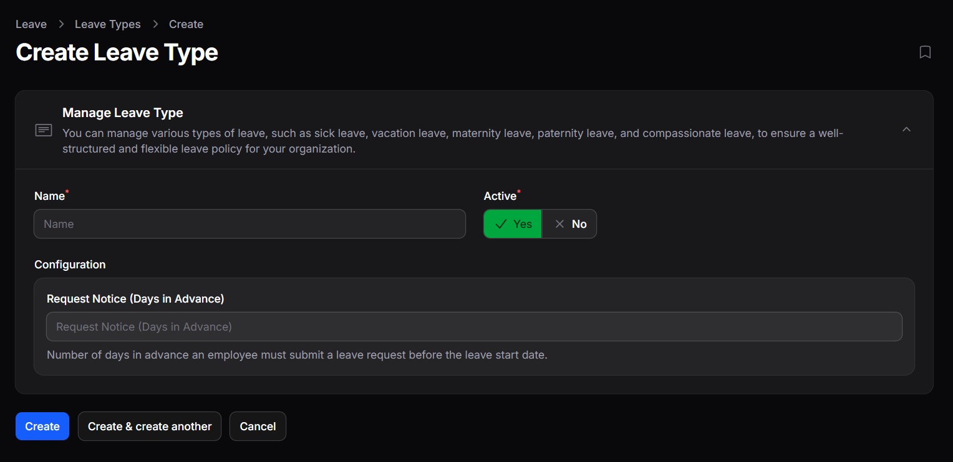Collapse the Manage Leave Type section
Viewport: 953px width, 462px height.
[906, 130]
